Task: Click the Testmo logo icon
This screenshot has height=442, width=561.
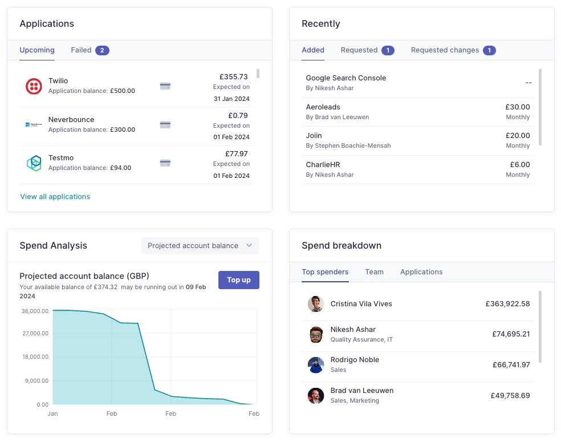Action: [x=34, y=163]
